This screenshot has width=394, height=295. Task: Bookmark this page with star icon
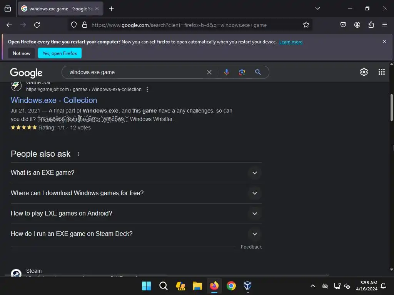pyautogui.click(x=306, y=25)
